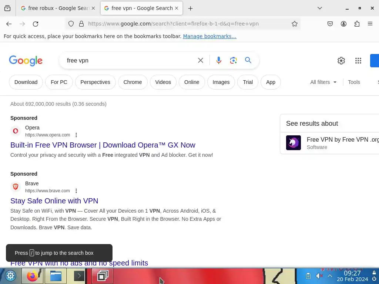Open the Built-in Free VPN Browser Opera link
The width and height of the screenshot is (379, 284).
coord(103,145)
